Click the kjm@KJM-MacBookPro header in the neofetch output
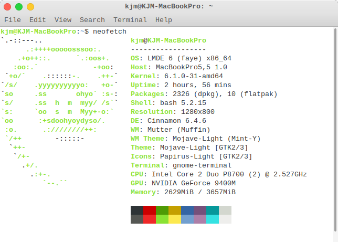The image size is (338, 242). [x=168, y=40]
